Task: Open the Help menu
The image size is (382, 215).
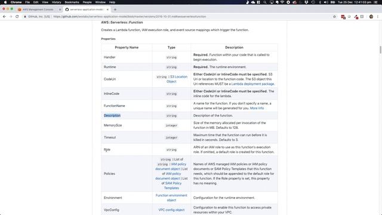Action: (x=112, y=2)
